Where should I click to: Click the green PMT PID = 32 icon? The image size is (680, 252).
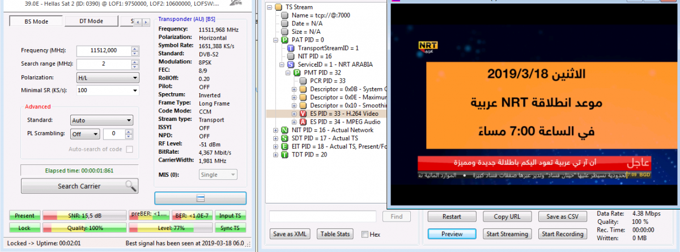[298, 73]
